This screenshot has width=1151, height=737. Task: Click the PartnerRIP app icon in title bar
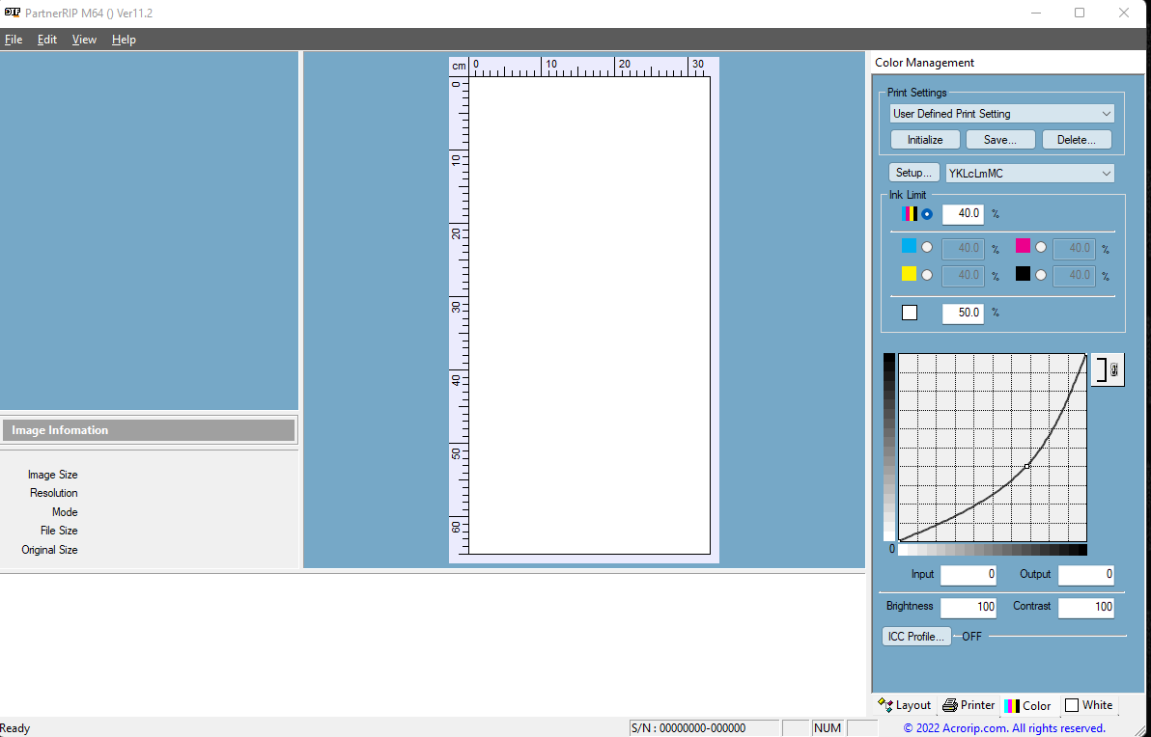point(13,13)
